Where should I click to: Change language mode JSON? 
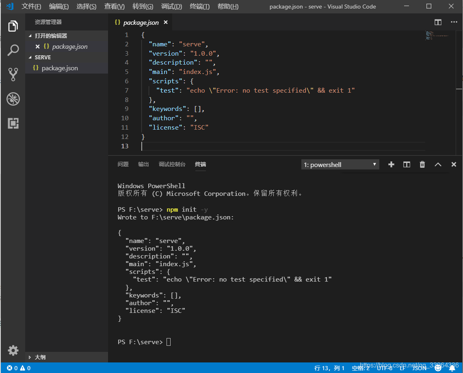click(419, 368)
